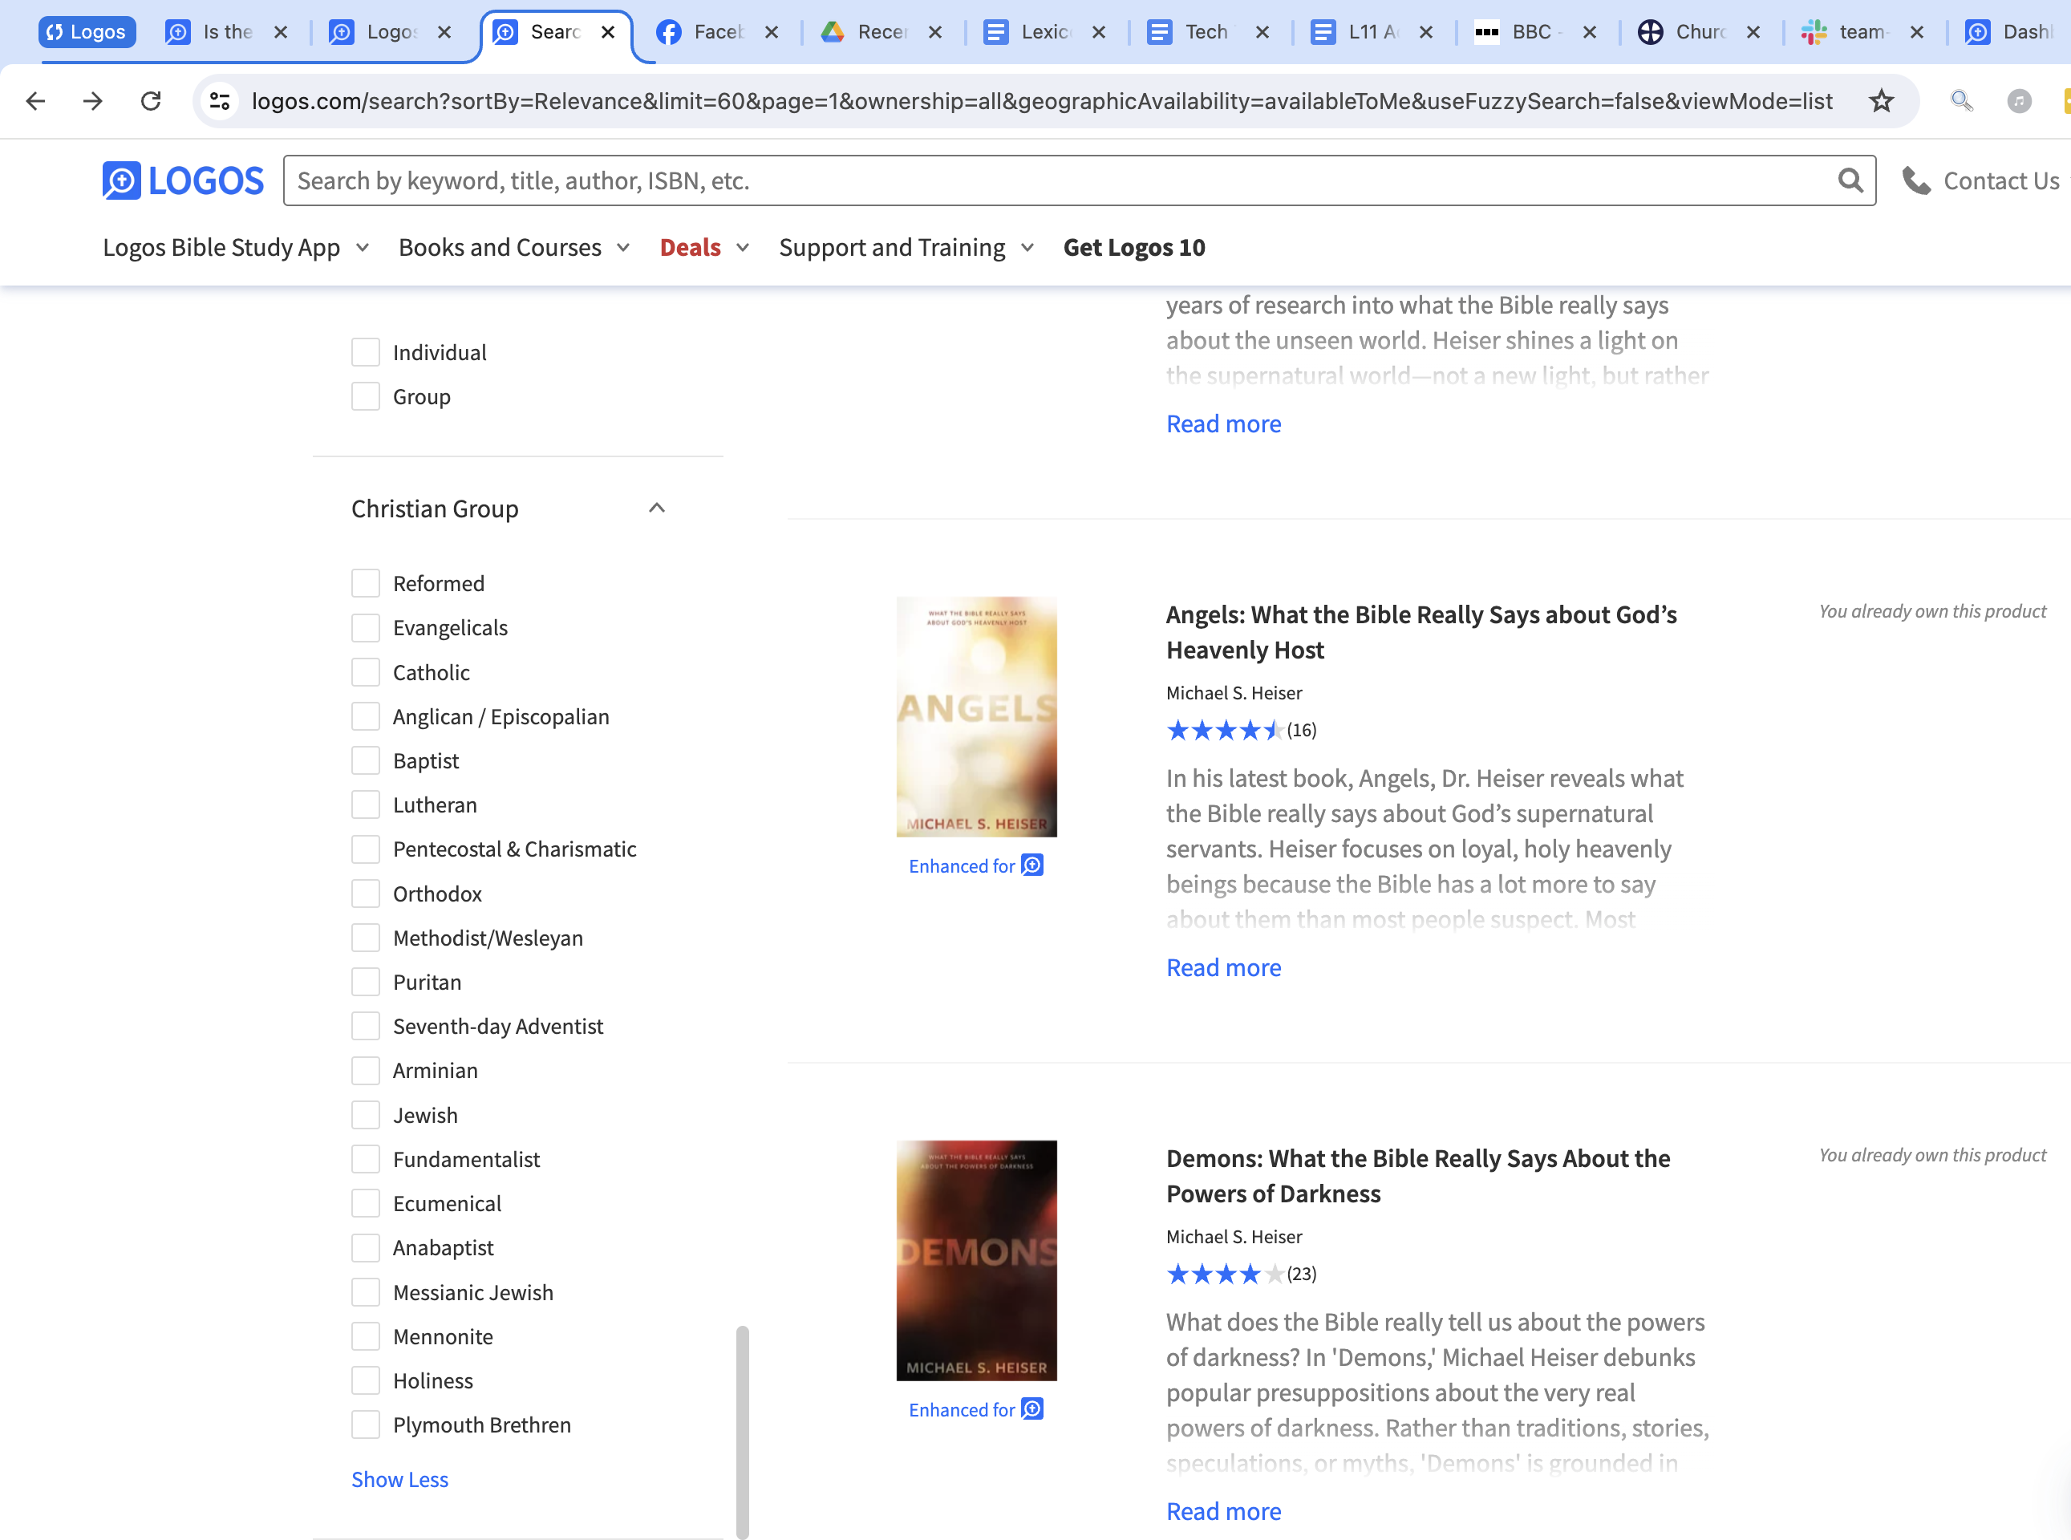Click the browser forward arrow

[92, 101]
